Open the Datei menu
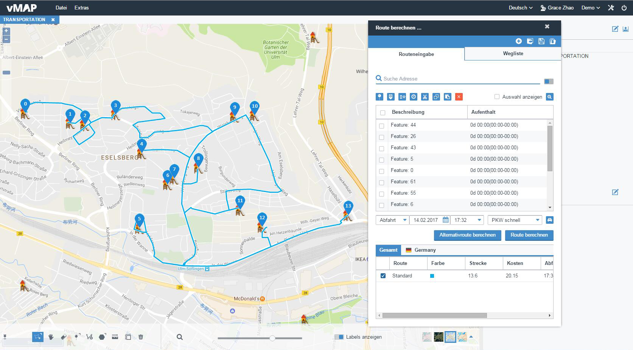Image resolution: width=633 pixels, height=350 pixels. (x=61, y=8)
